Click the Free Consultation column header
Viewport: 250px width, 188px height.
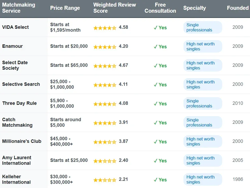160,8
